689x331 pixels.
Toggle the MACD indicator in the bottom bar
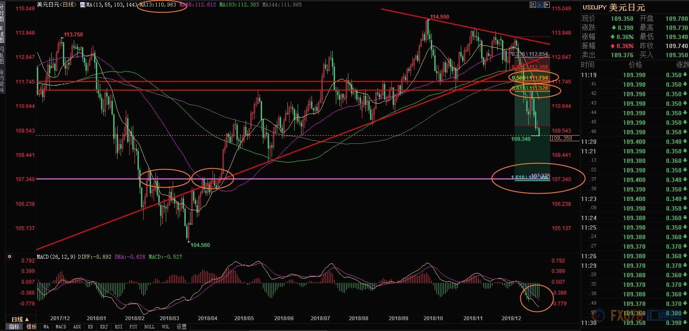[x=61, y=327]
